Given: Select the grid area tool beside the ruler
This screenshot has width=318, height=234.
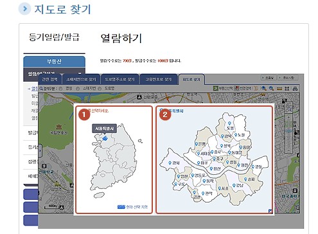Looking at the screenshot, I should coord(287,89).
